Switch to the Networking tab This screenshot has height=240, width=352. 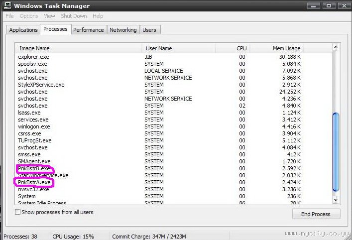(123, 30)
